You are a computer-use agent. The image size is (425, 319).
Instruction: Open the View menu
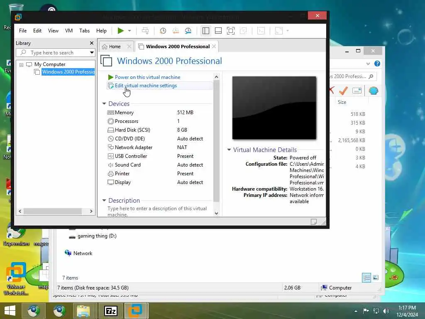point(53,31)
